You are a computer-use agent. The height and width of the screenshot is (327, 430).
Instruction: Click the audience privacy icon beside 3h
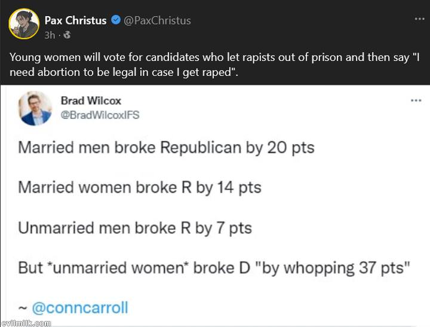point(67,35)
